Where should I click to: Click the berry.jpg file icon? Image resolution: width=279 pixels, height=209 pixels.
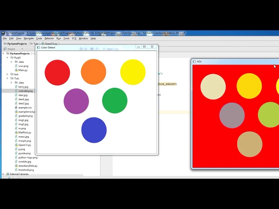click(x=16, y=87)
